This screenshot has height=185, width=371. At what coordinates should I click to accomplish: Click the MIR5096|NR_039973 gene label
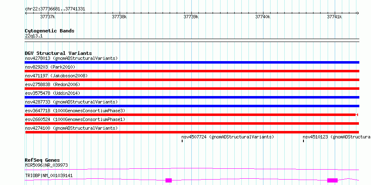click(x=46, y=165)
